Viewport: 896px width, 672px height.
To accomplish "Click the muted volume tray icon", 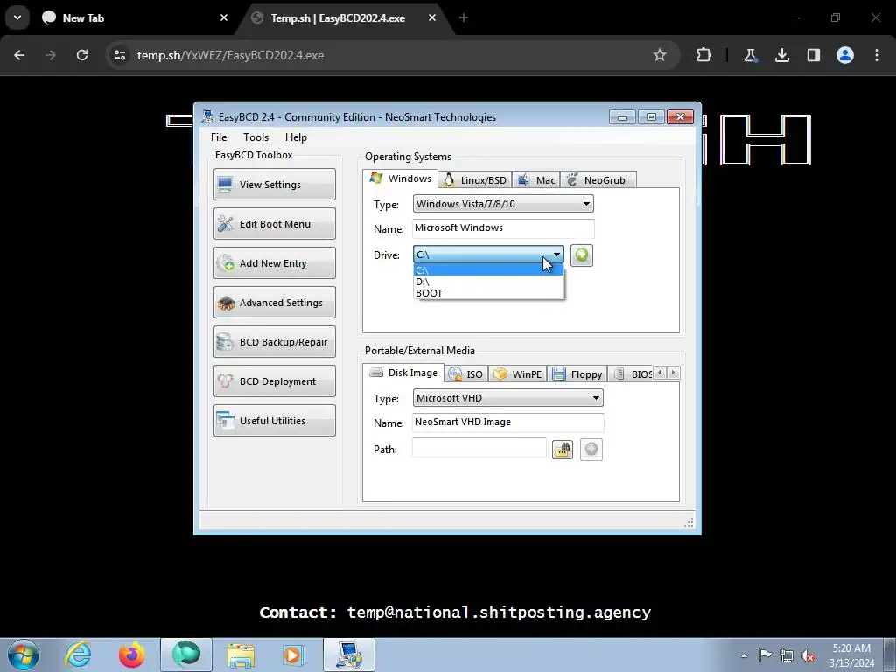I will (808, 655).
